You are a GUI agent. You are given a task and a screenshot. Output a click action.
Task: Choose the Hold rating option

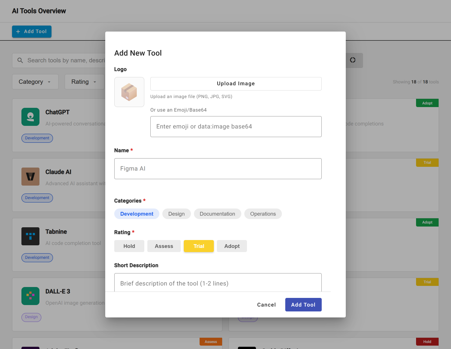(x=129, y=246)
